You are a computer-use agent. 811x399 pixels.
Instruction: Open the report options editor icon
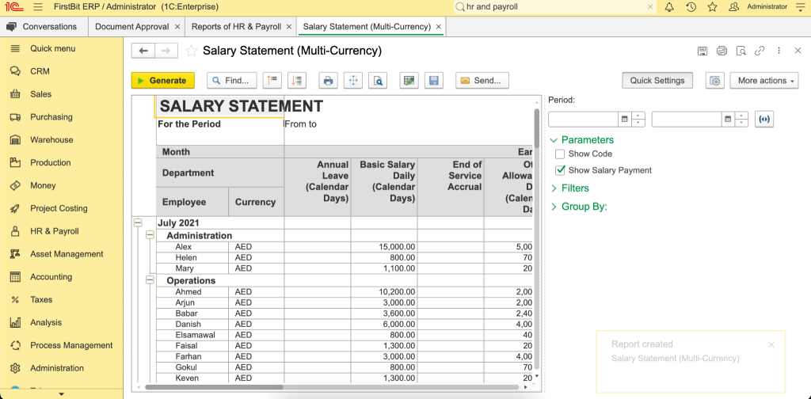point(409,81)
